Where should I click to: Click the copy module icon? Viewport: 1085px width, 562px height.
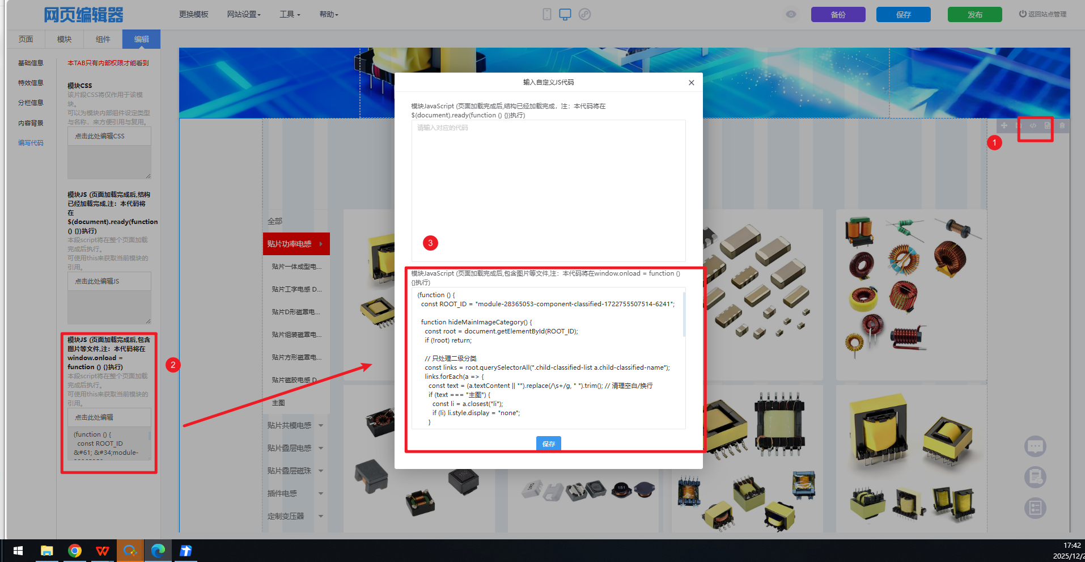tap(1019, 125)
